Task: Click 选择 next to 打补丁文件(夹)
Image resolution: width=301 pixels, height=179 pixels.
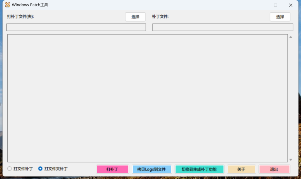Action: coord(135,17)
